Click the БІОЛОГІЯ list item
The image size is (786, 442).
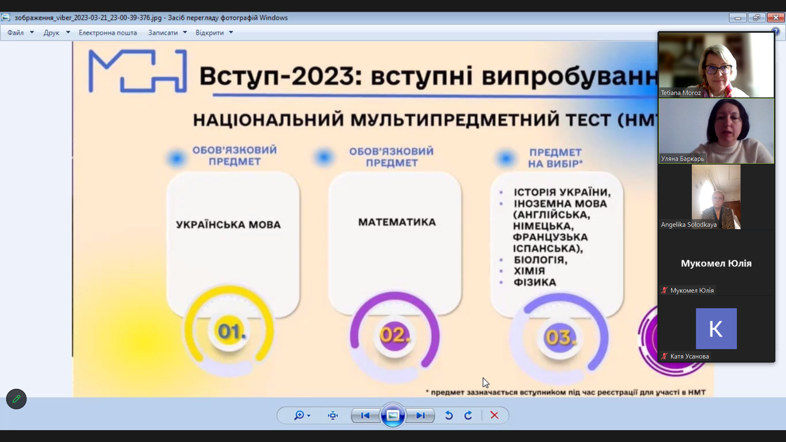pyautogui.click(x=540, y=260)
